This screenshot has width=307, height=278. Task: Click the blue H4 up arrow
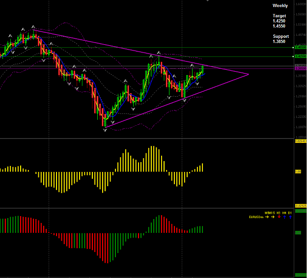pyautogui.click(x=285, y=217)
